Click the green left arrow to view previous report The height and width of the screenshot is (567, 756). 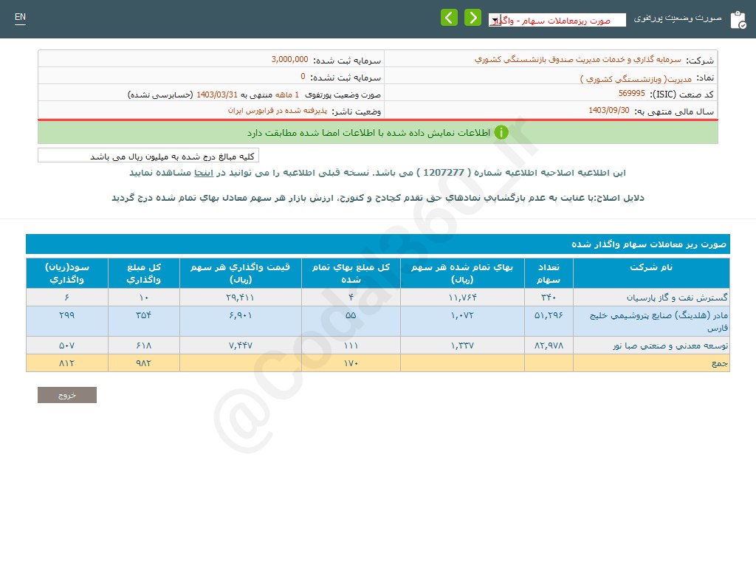(x=449, y=17)
